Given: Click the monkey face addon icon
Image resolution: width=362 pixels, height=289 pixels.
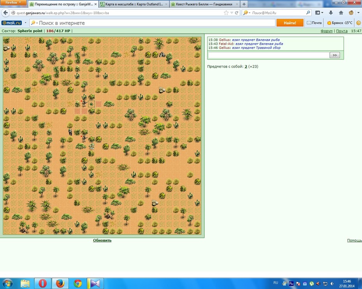Looking at the screenshot, I should point(351,13).
